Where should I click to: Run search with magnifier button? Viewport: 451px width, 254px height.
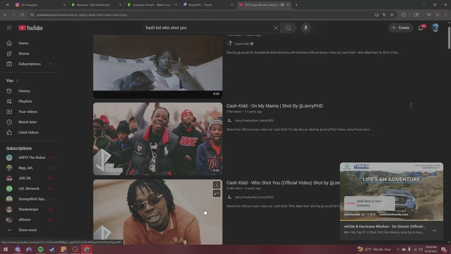pos(288,28)
